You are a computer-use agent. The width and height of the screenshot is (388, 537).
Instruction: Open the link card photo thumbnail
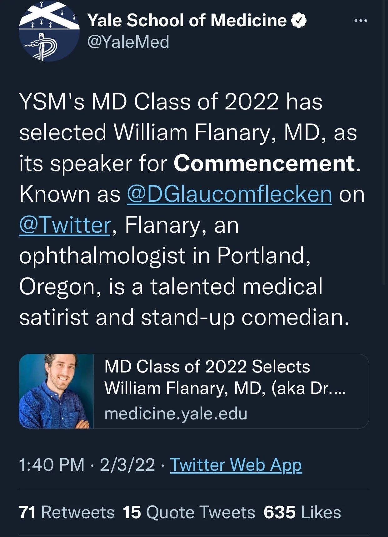[x=56, y=391]
